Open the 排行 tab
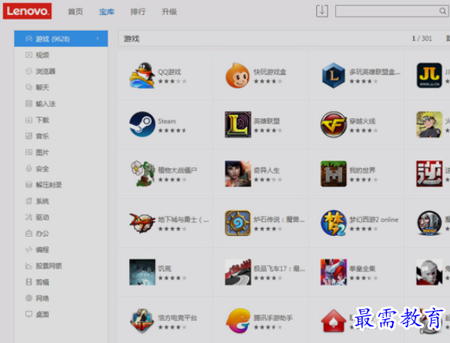 coord(138,12)
